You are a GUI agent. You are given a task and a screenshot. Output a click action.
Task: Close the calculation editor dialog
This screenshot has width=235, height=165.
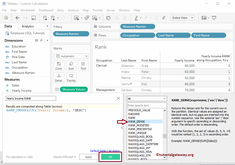coord(118,98)
